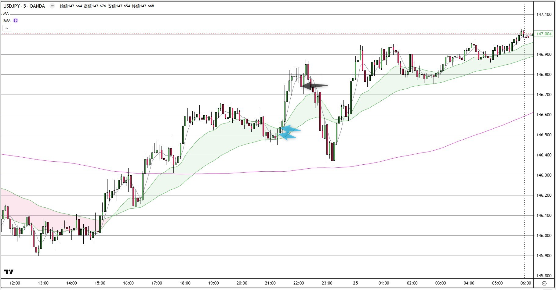The height and width of the screenshot is (290, 556).
Task: Click the 146.500 price axis label
Action: click(x=544, y=135)
